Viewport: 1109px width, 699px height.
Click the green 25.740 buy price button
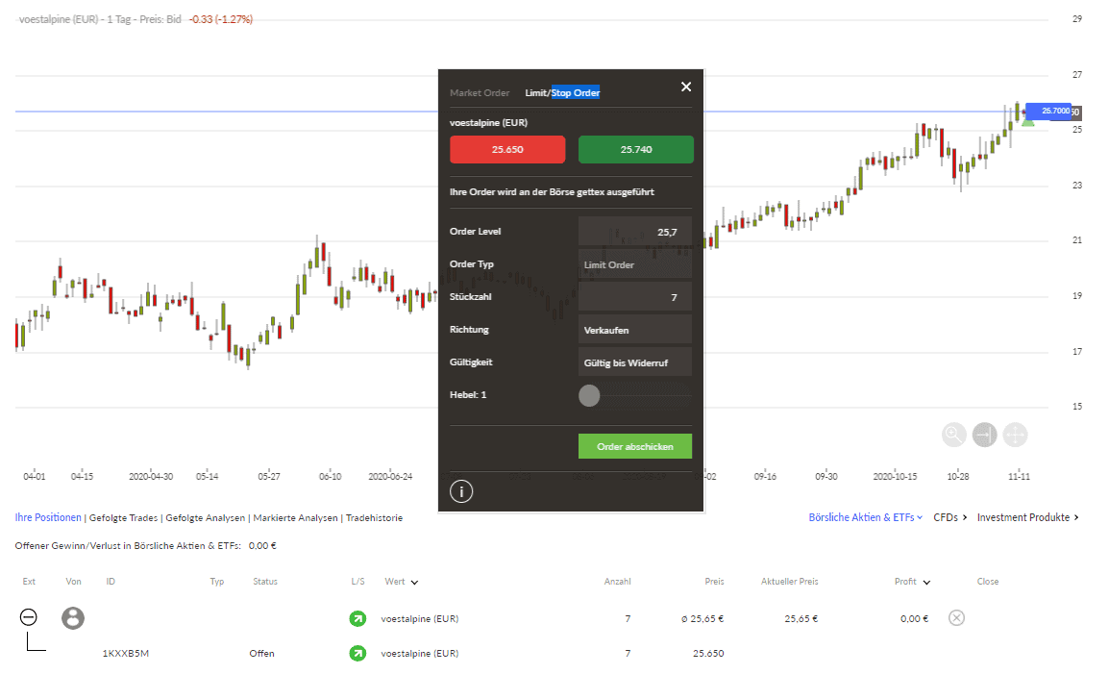point(636,149)
